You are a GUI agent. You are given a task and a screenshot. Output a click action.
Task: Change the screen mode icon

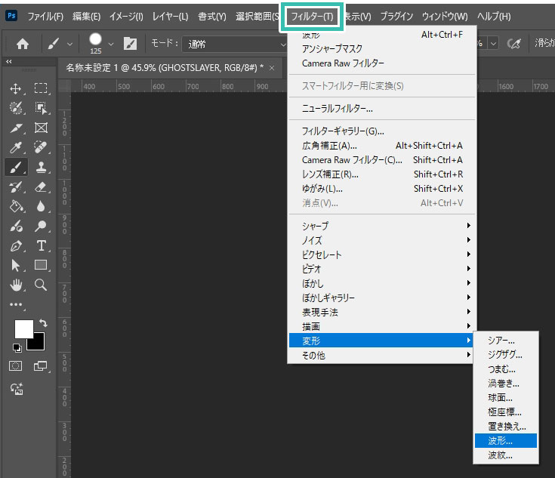pos(40,366)
